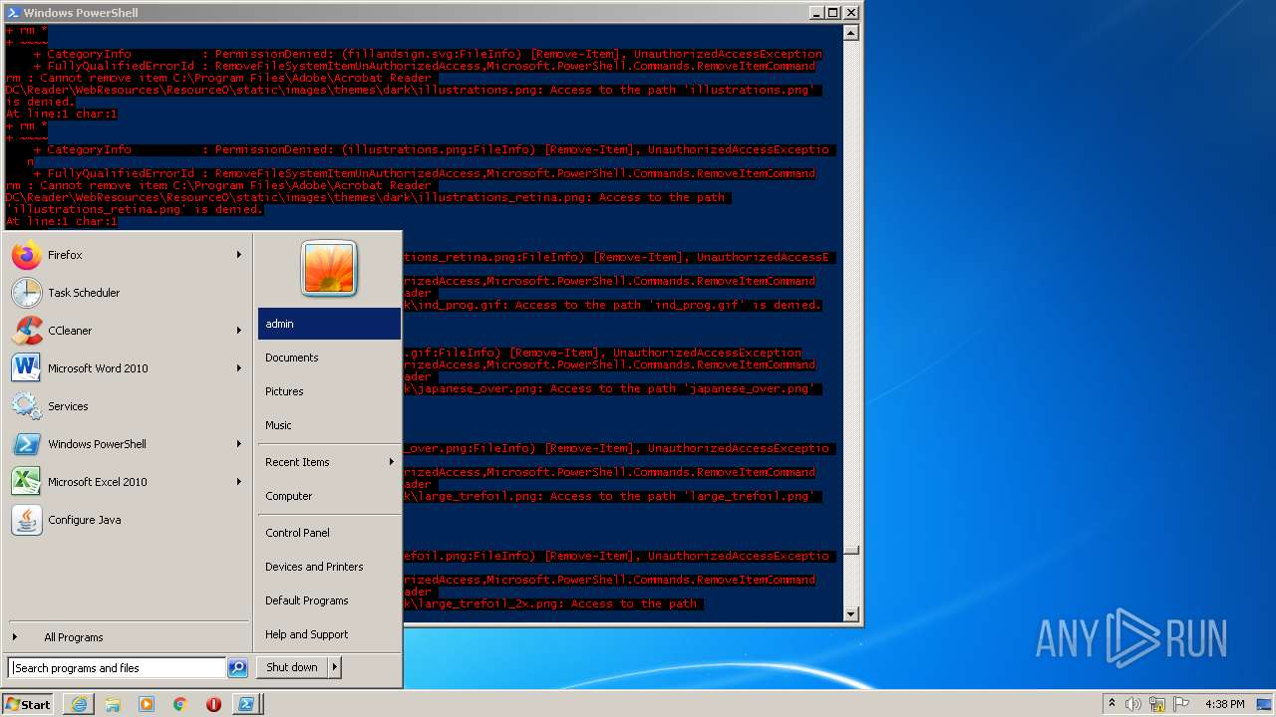Click the Search programs and files box
The width and height of the screenshot is (1276, 717).
[x=117, y=668]
